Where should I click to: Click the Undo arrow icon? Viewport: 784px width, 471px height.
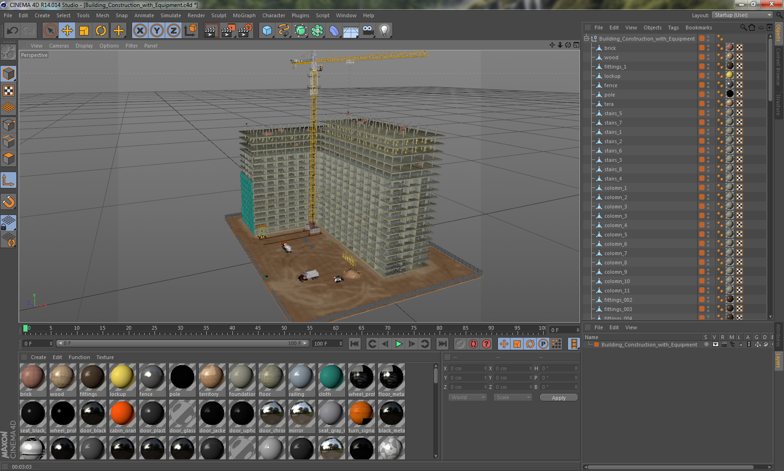point(13,31)
